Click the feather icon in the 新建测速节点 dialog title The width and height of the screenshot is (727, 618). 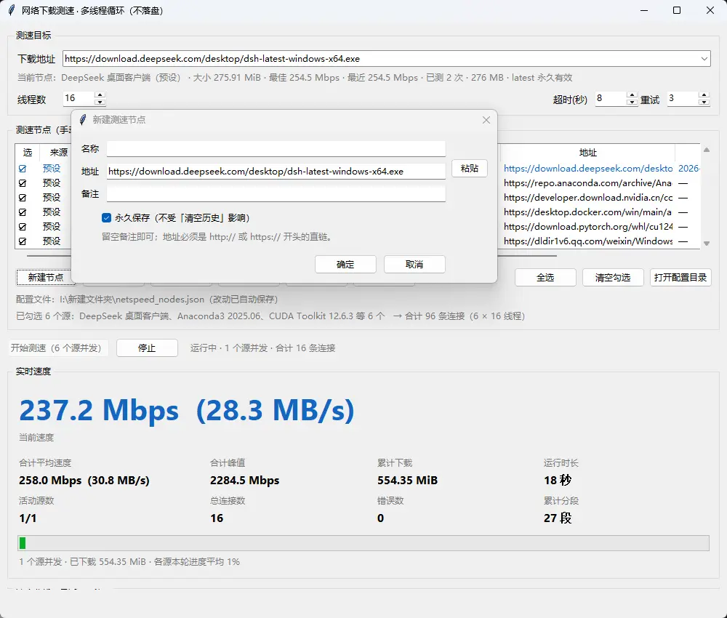click(x=83, y=120)
